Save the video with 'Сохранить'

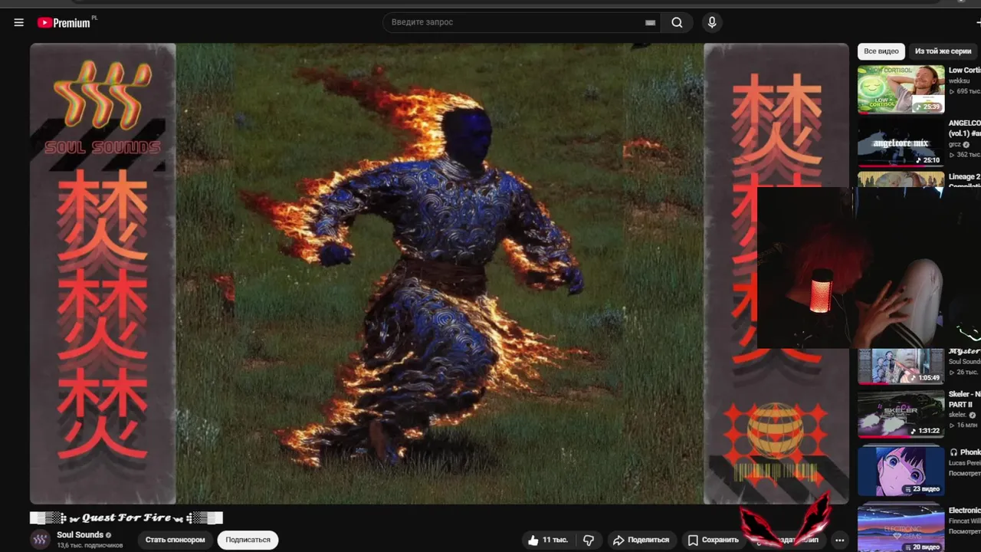click(714, 540)
